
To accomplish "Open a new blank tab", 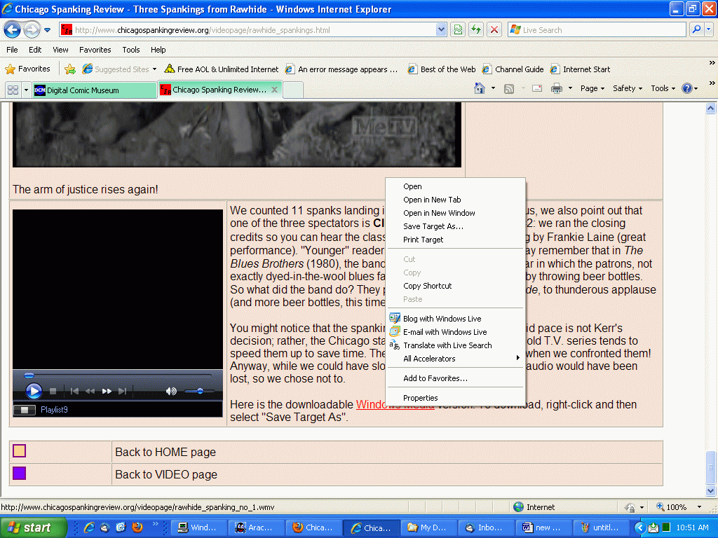I will click(x=293, y=90).
